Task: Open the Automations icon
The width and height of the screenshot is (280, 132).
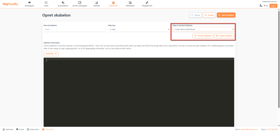Action: click(63, 3)
